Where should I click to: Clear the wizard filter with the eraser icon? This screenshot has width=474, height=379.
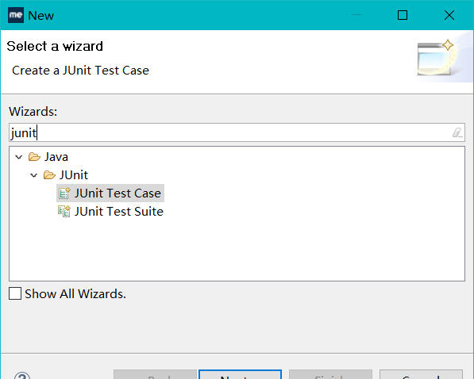pos(457,132)
